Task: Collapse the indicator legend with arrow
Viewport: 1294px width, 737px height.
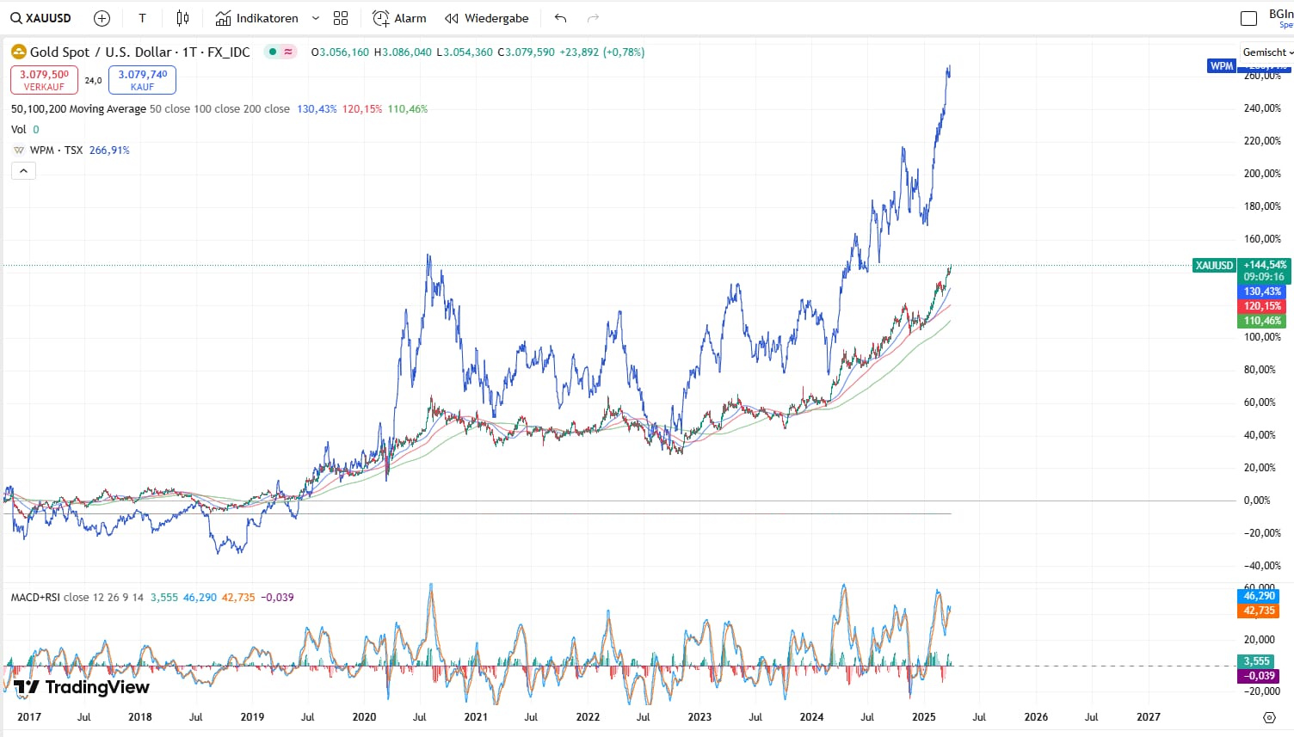Action: click(x=23, y=171)
